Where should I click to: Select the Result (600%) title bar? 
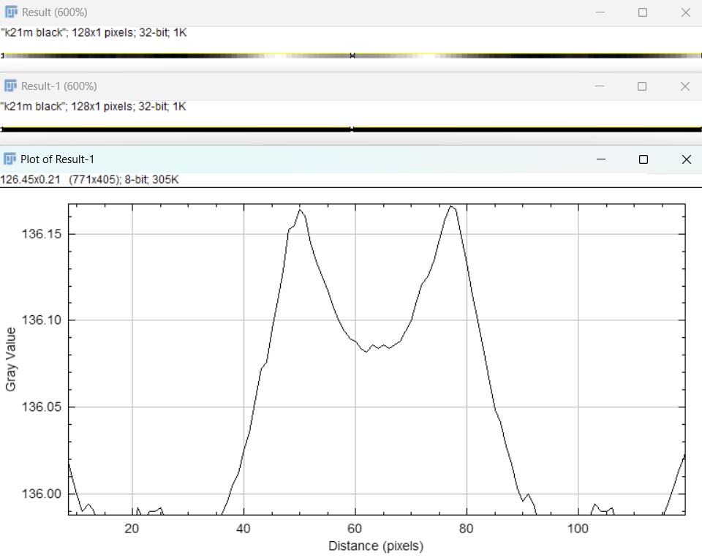point(292,12)
